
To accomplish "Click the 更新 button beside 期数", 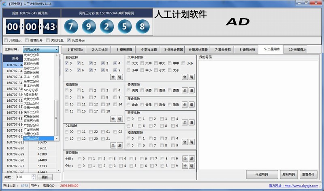I will click(x=45, y=177).
